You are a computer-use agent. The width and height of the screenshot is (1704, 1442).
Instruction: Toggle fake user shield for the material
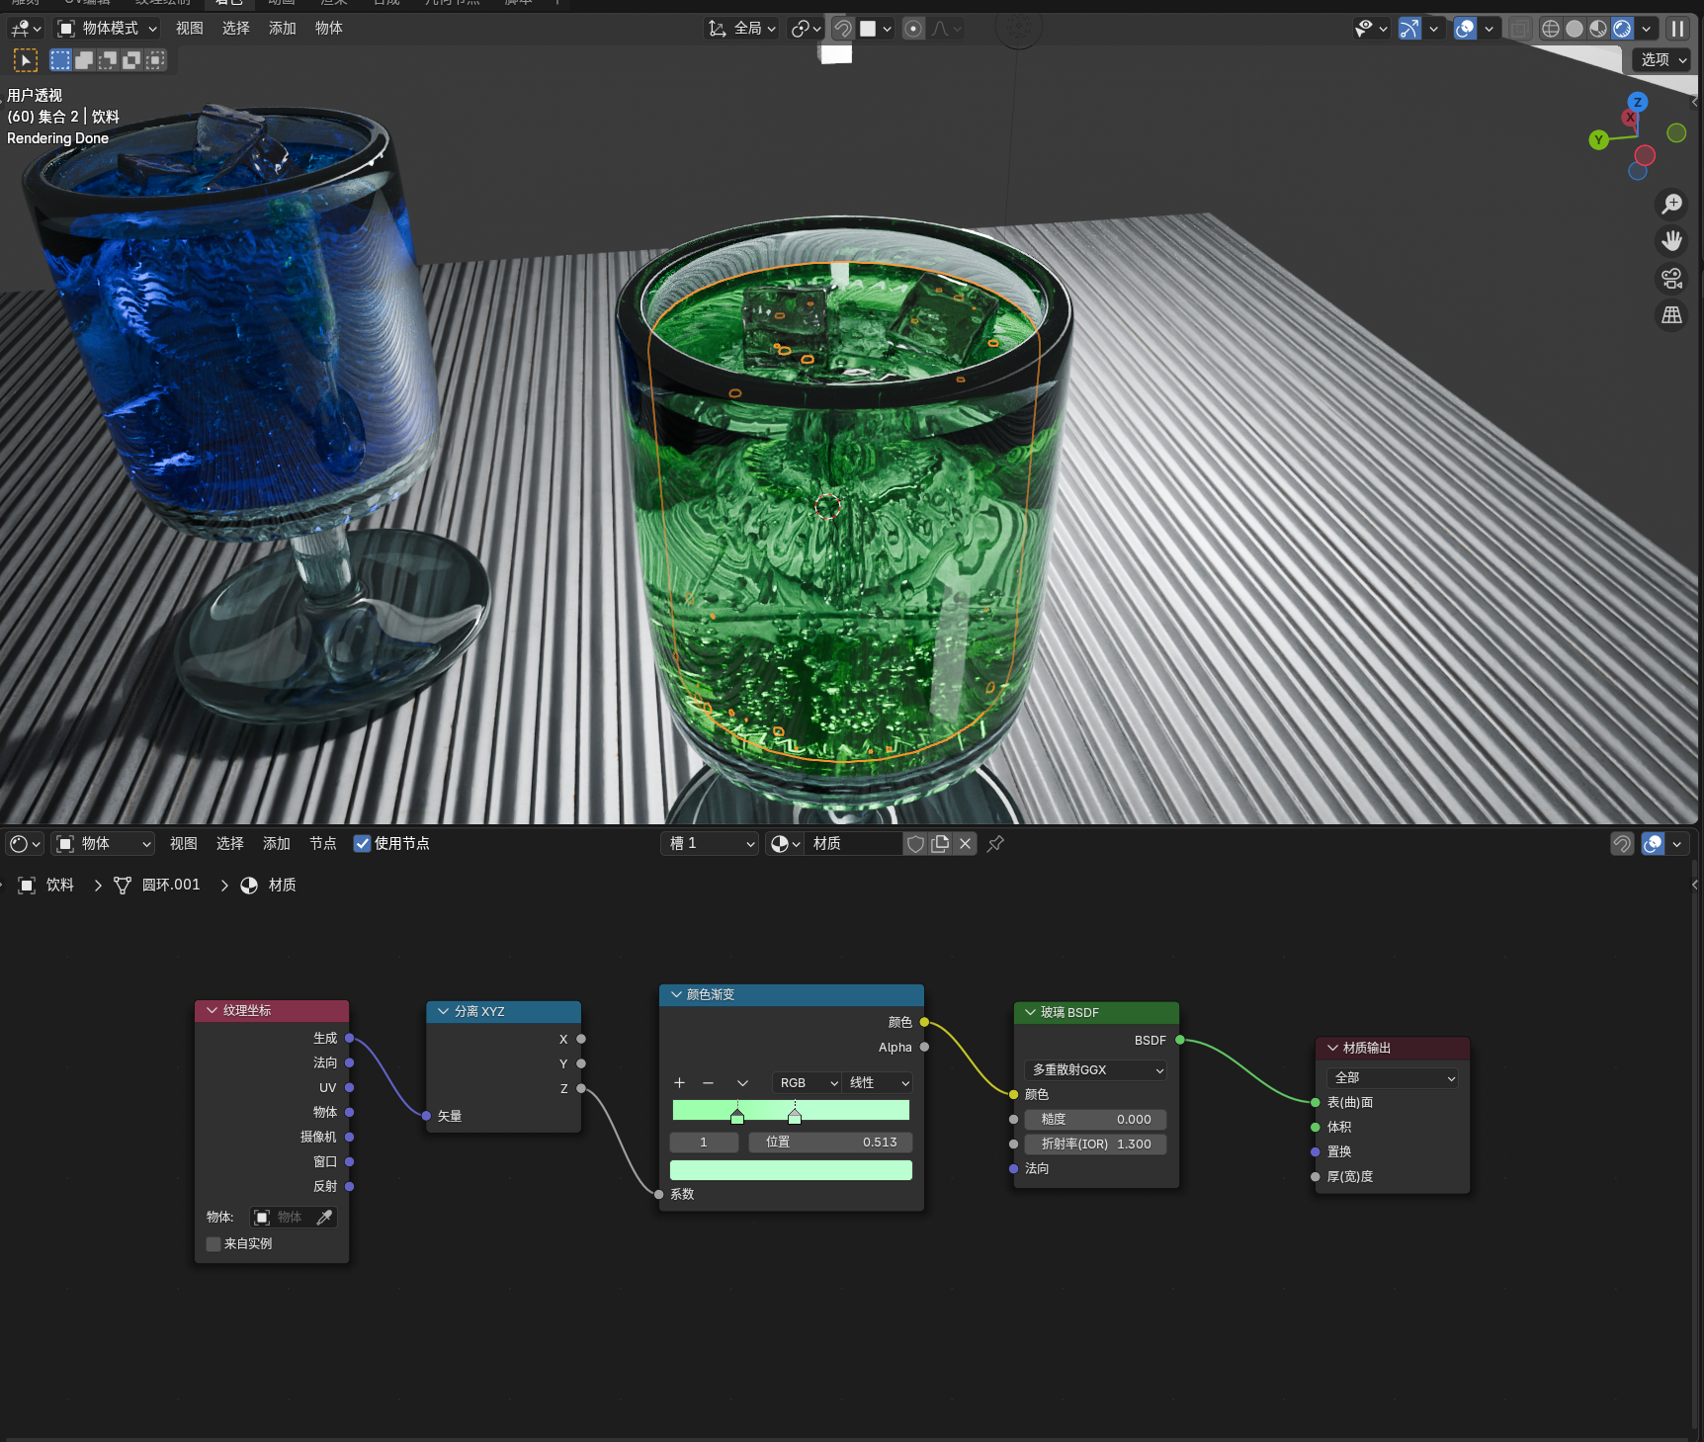point(915,844)
